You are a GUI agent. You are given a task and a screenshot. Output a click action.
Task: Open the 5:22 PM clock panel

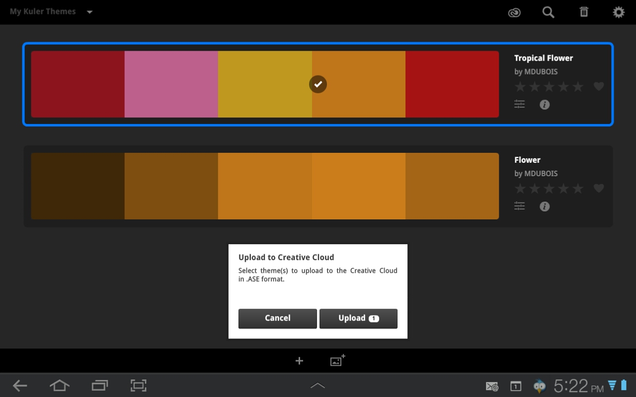(579, 386)
